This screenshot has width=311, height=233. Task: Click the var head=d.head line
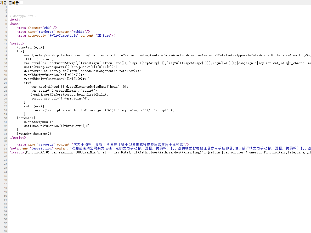(x=80, y=87)
